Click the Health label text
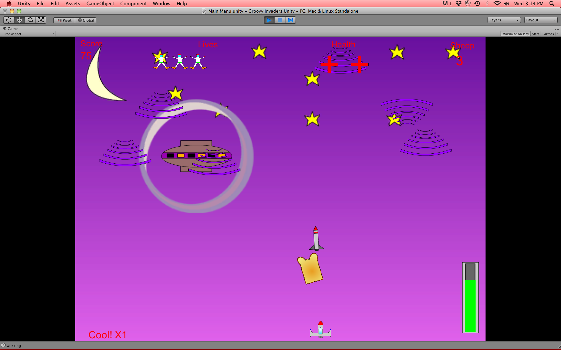561x350 pixels. pos(343,45)
